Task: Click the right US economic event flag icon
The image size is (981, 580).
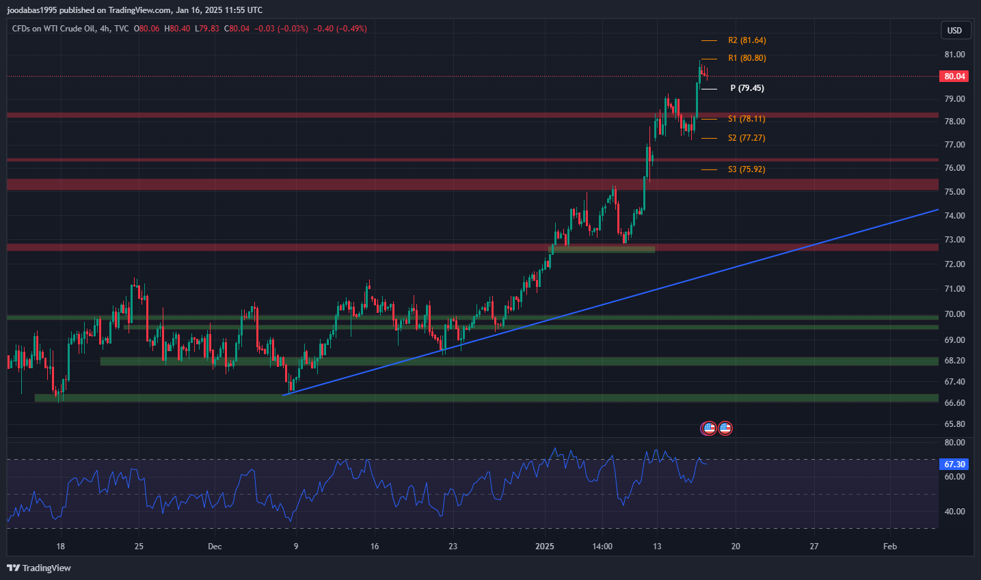Action: [x=725, y=428]
